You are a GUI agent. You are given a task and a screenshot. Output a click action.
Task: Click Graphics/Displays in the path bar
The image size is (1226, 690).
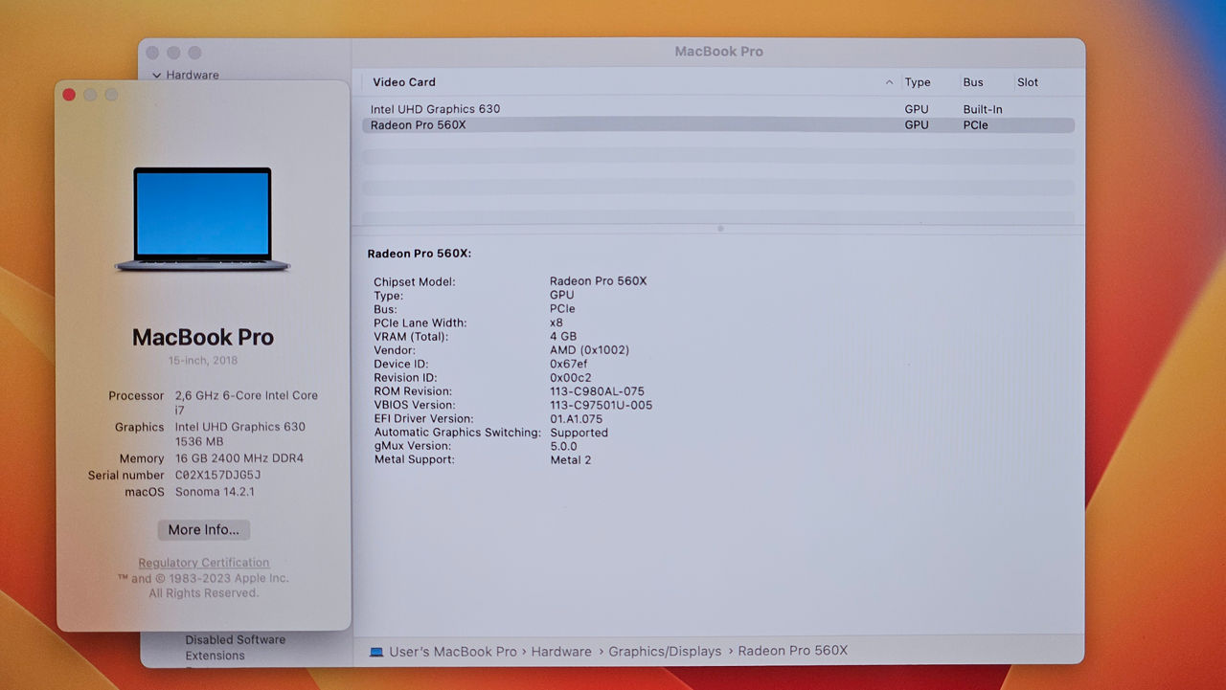click(x=665, y=652)
